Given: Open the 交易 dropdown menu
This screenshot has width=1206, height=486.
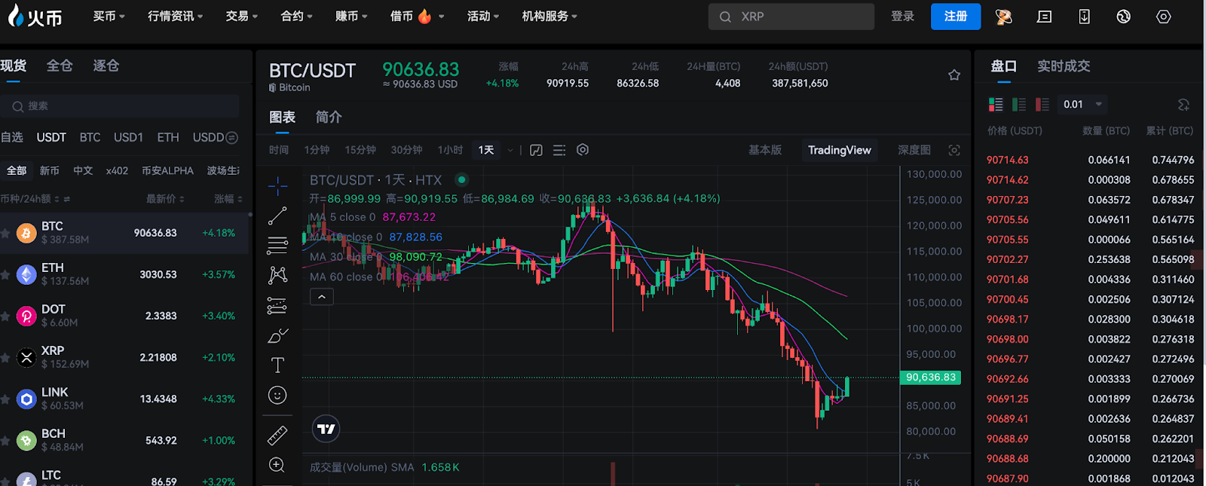Looking at the screenshot, I should tap(241, 16).
